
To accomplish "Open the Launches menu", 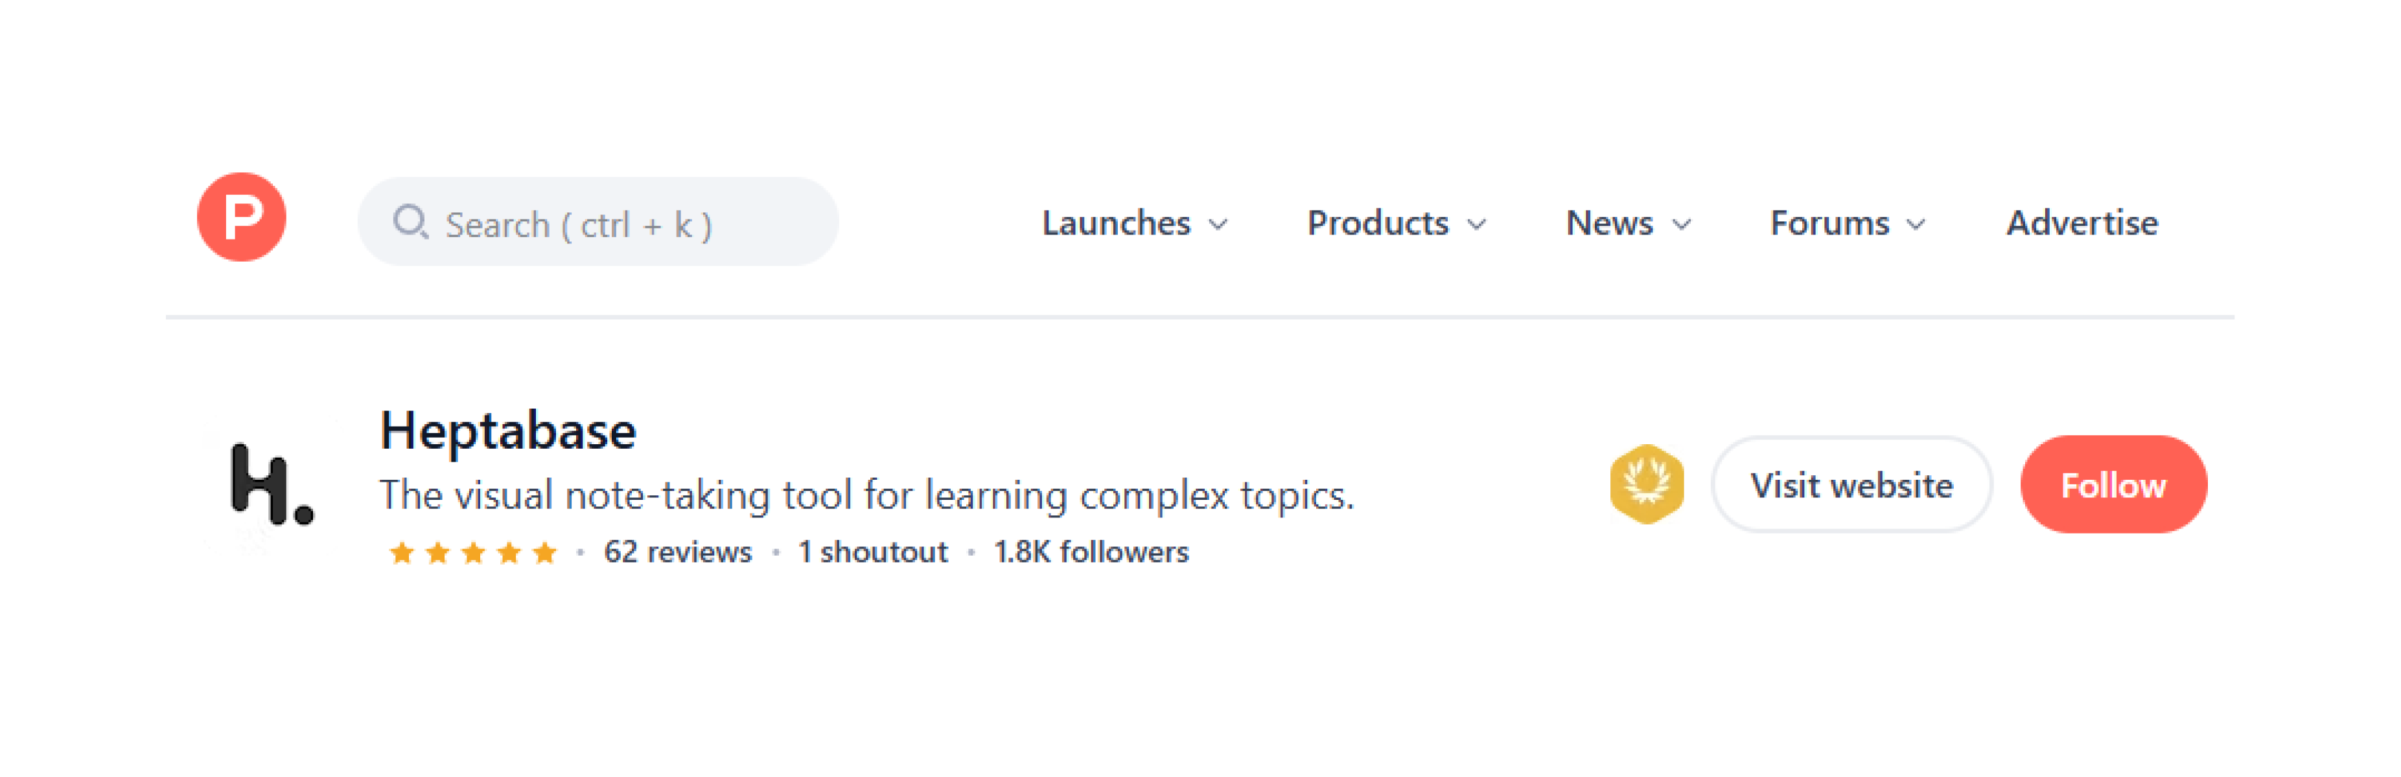I will click(1116, 223).
